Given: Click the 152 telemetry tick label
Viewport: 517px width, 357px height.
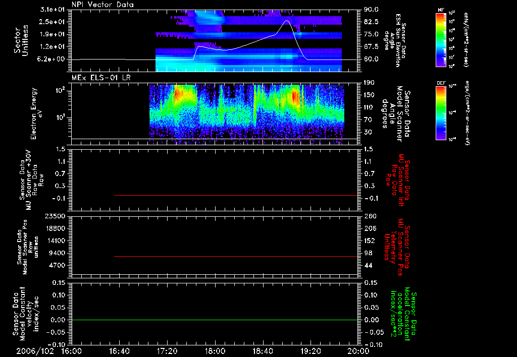Looking at the screenshot, I should 370,241.
